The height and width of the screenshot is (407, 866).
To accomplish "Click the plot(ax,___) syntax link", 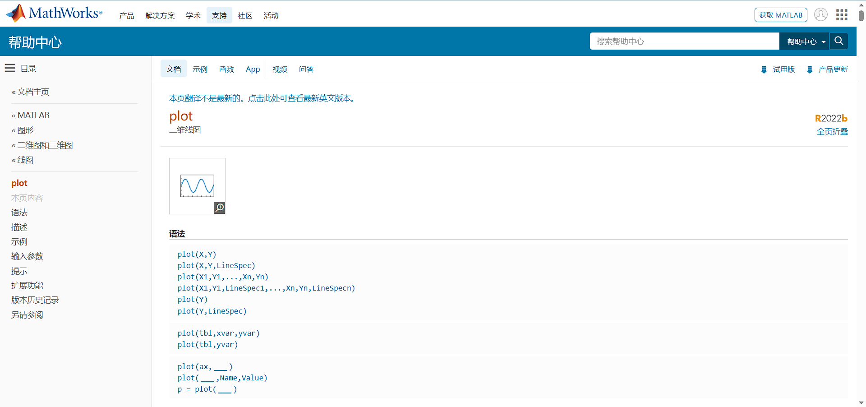I will (205, 366).
